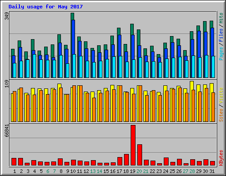Image resolution: width=226 pixels, height=176 pixels.
Task: Click day 16 on the x-axis
Action: click(113, 171)
